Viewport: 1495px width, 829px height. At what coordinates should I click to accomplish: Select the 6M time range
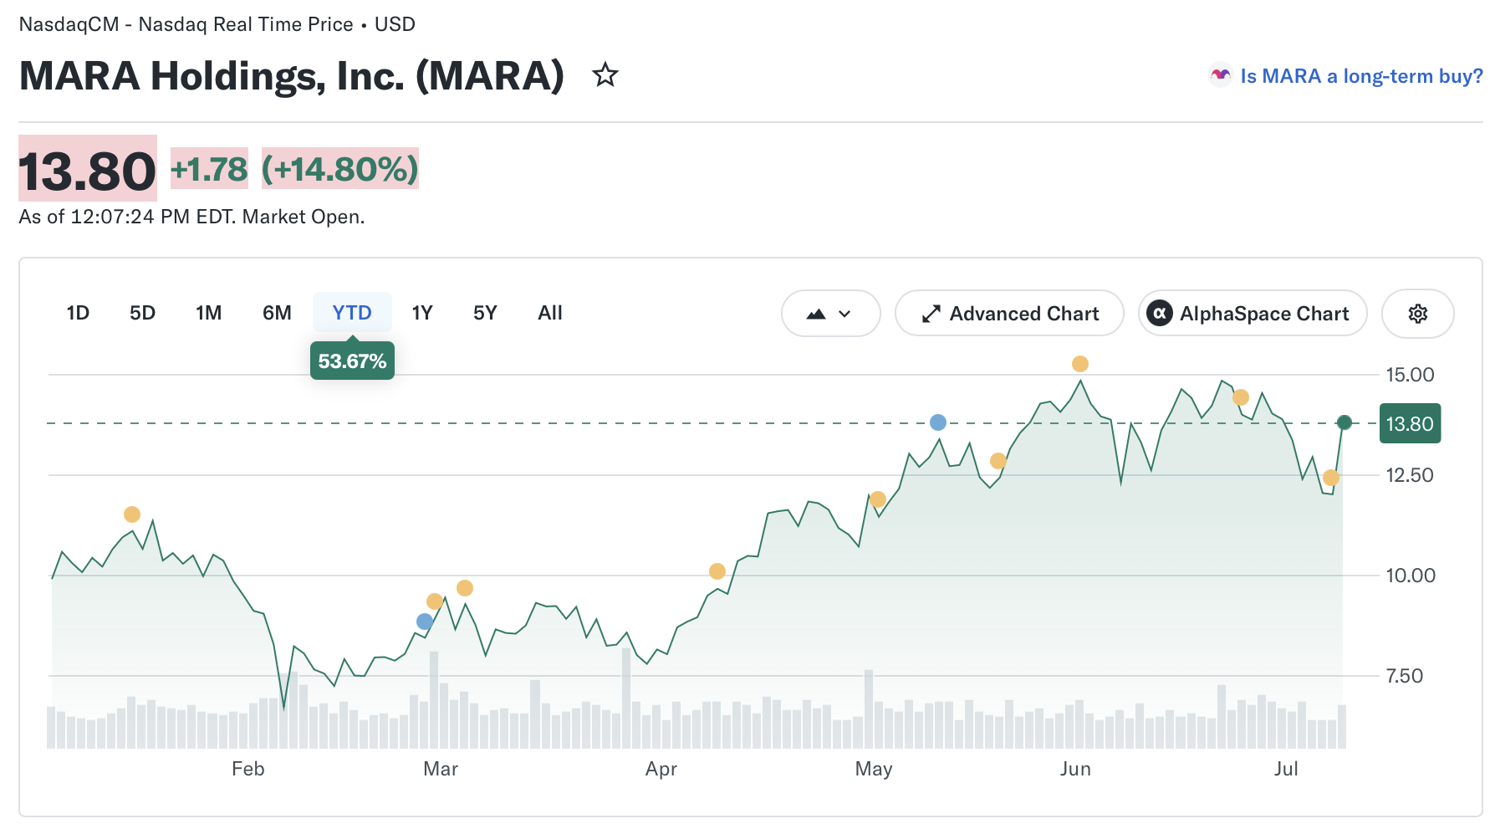click(277, 313)
